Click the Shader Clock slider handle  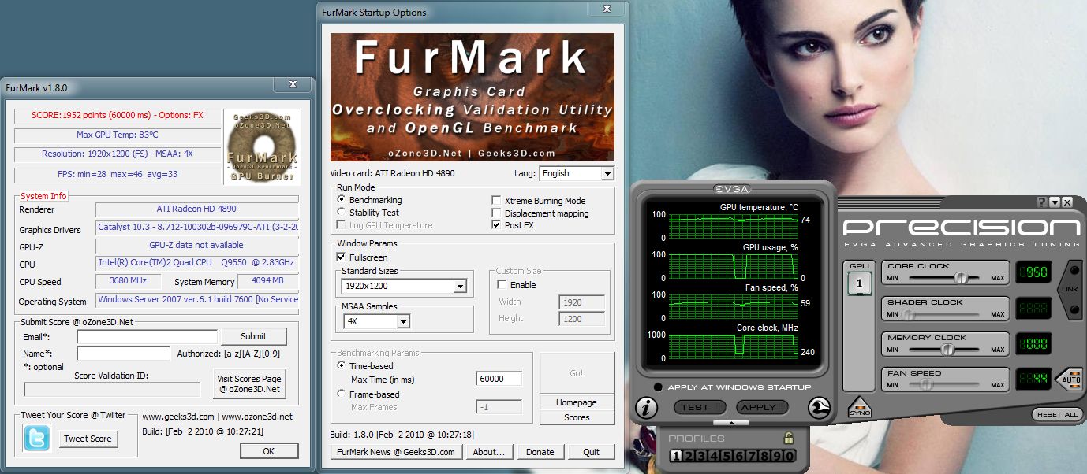point(909,314)
